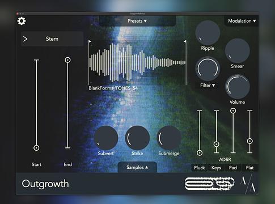Image resolution: width=275 pixels, height=204 pixels.
Task: Click the waveform start marker flag
Action: (90, 41)
